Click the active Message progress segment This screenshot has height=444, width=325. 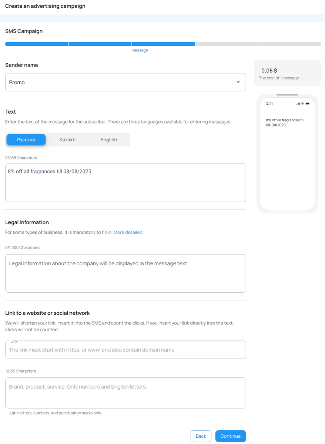click(x=163, y=44)
